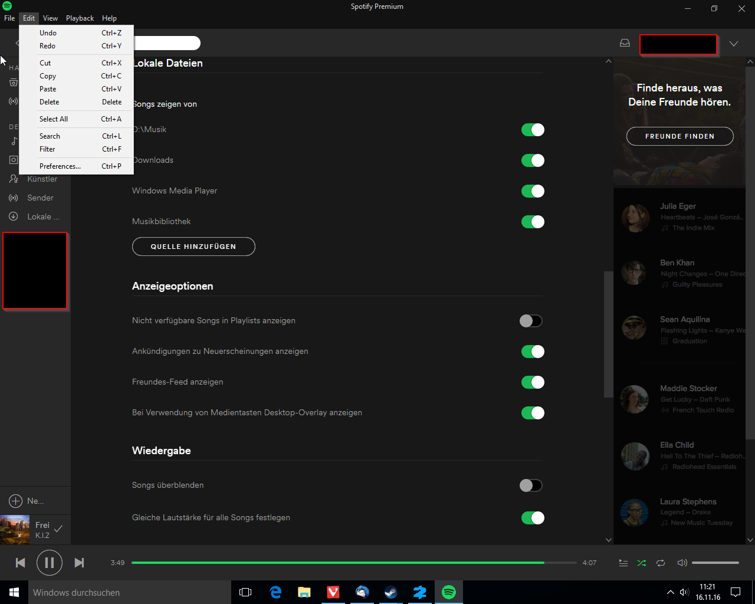Choose Filter in the Edit menu
This screenshot has width=755, height=604.
pyautogui.click(x=77, y=149)
